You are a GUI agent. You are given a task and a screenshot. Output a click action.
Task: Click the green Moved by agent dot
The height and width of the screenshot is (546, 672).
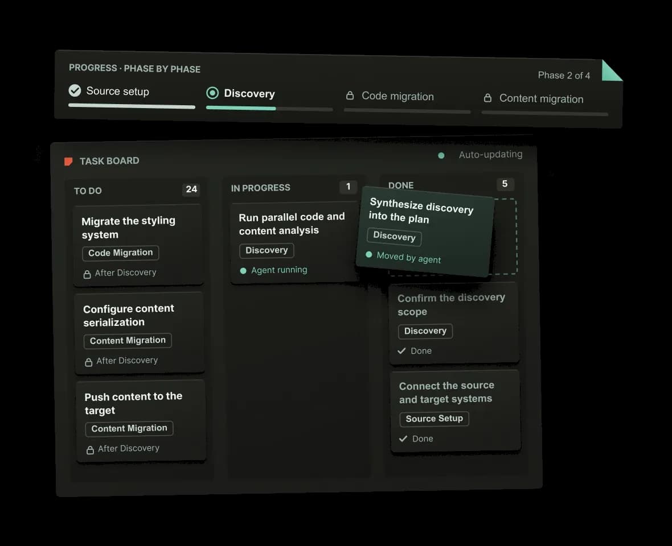[x=368, y=254]
